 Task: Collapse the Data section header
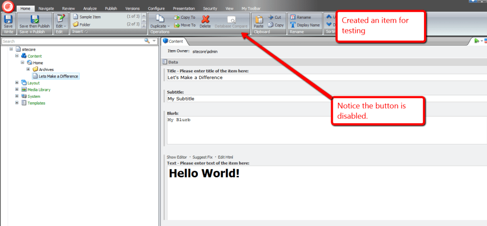(164, 62)
